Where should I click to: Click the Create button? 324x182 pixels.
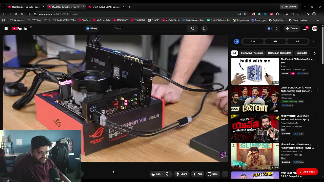click(x=292, y=29)
